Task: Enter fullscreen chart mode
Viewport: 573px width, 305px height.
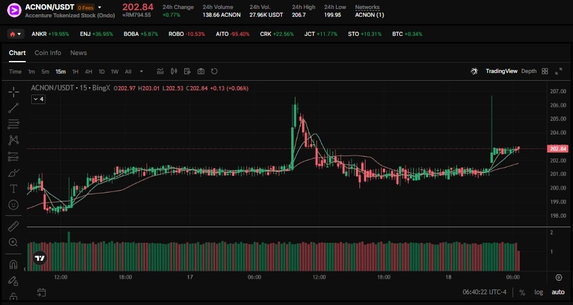Action: click(559, 71)
